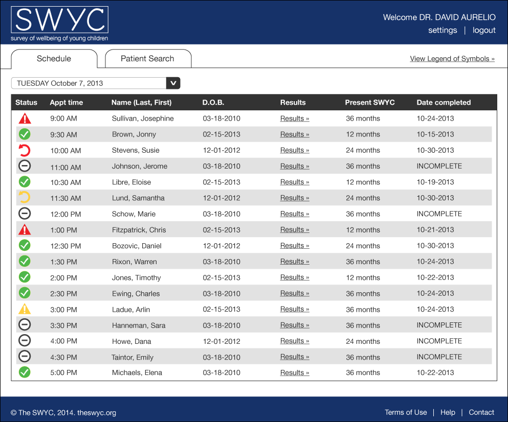Open Results for Ladue, Arlin
The image size is (508, 422).
tap(295, 309)
